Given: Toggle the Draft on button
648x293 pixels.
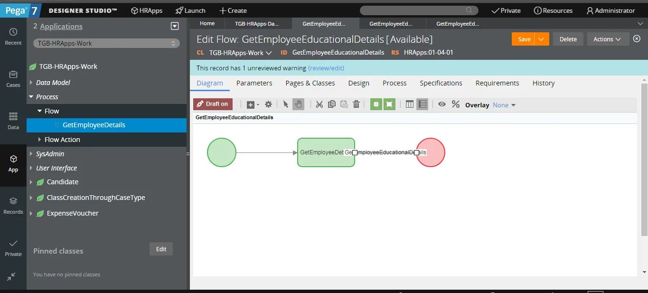Looking at the screenshot, I should [213, 104].
